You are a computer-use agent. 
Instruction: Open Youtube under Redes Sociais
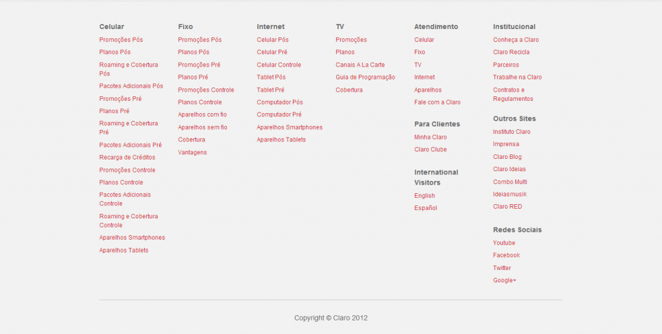(504, 243)
